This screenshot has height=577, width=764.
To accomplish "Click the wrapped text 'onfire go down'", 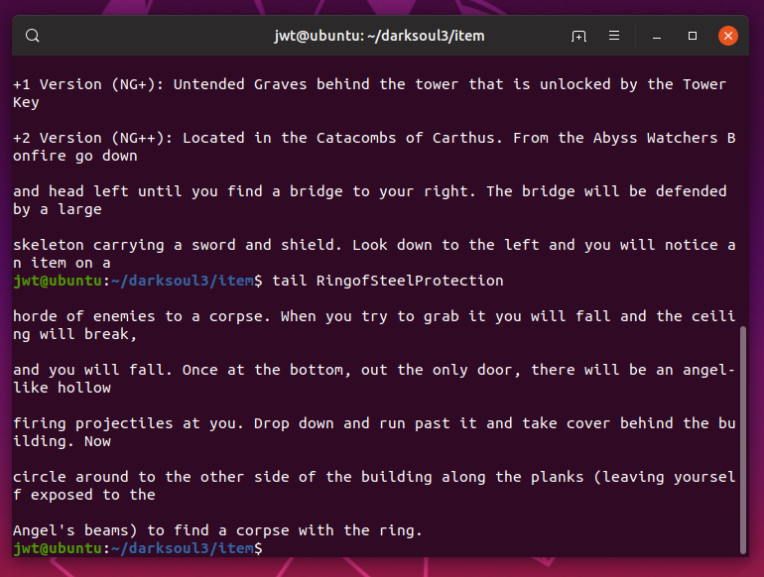I will coord(75,156).
